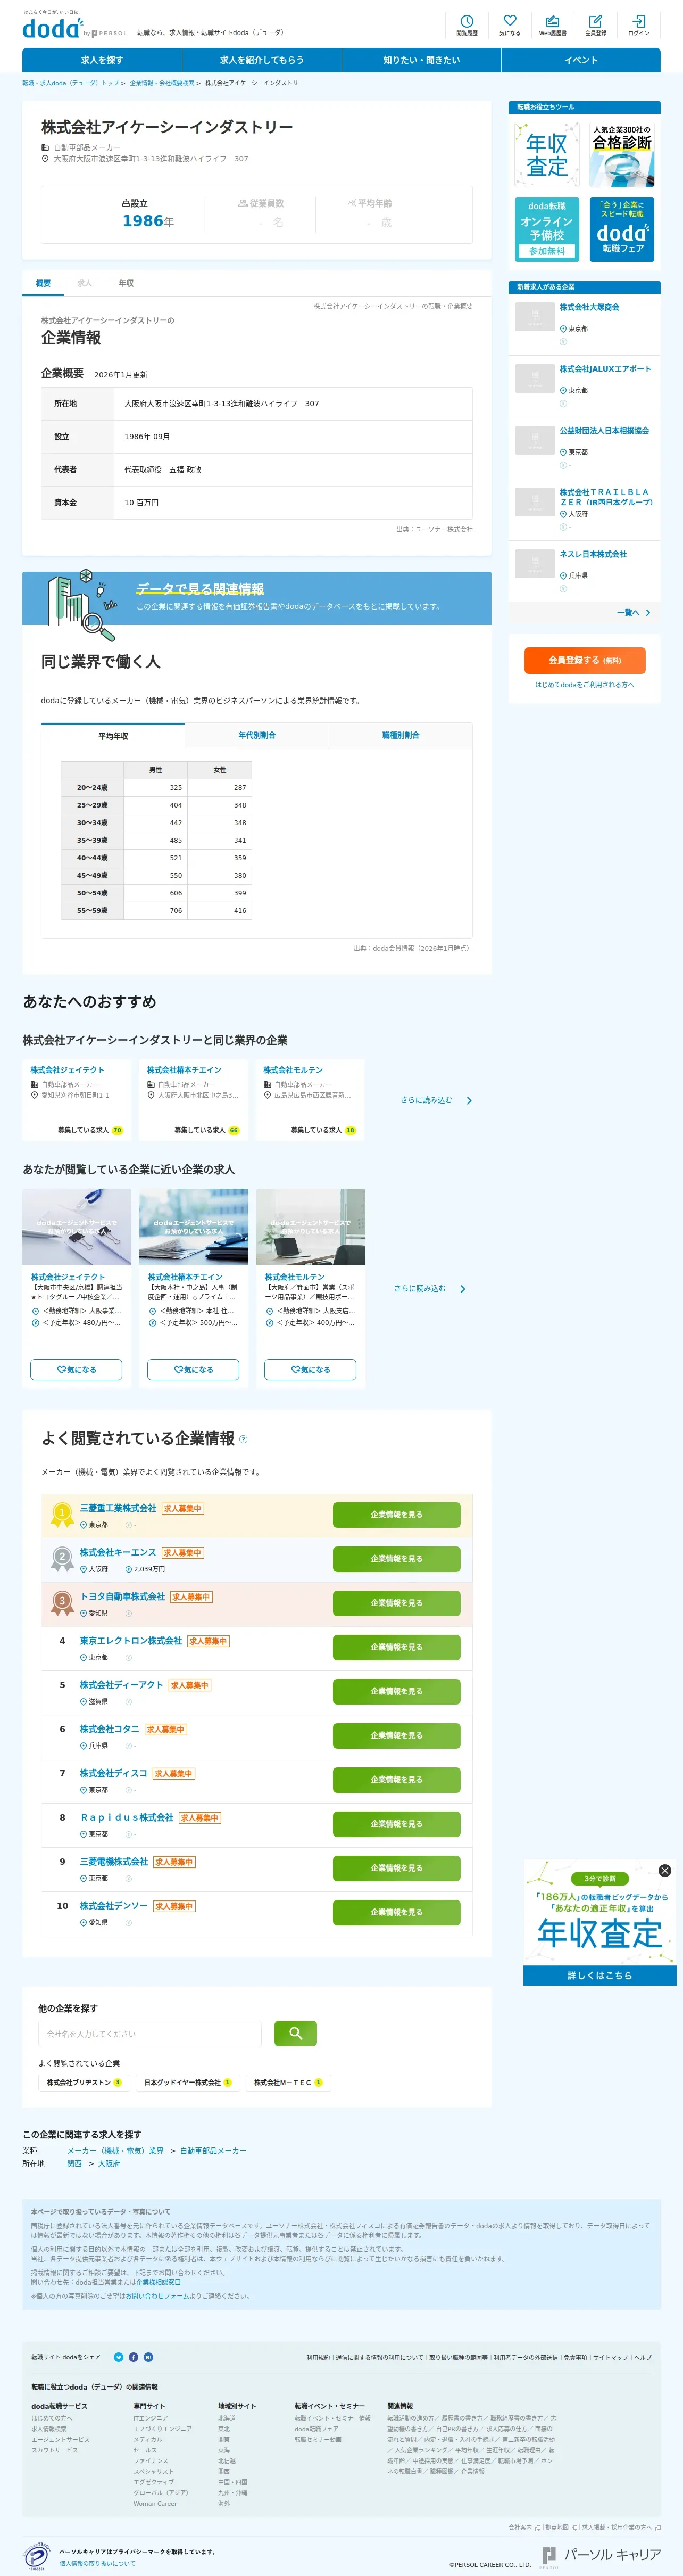Open ネスレ日本株式会社 listing
The width and height of the screenshot is (683, 2576).
tap(593, 554)
